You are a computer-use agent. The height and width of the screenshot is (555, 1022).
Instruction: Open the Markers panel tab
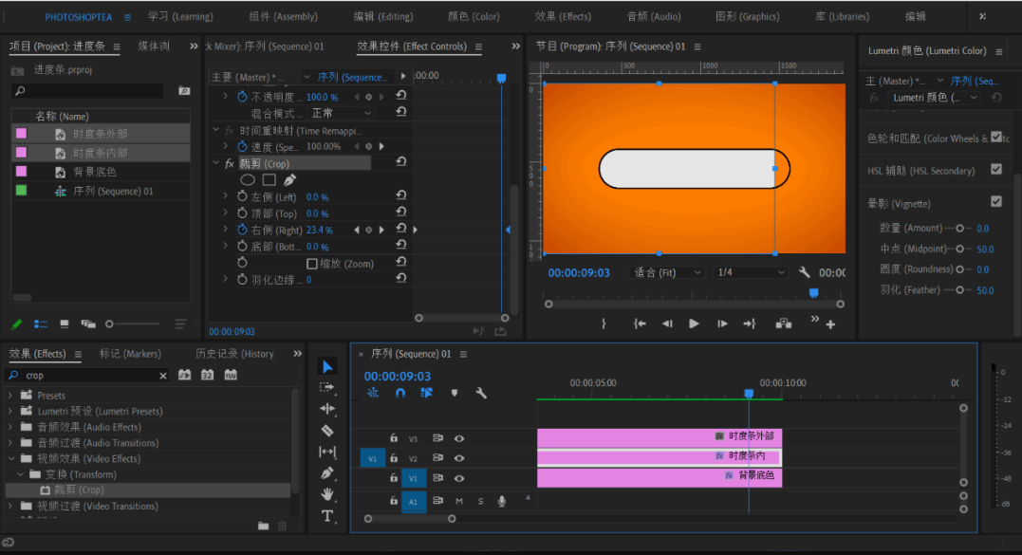click(130, 354)
